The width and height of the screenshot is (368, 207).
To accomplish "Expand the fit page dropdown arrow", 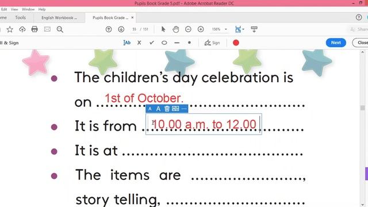I will coord(243,29).
